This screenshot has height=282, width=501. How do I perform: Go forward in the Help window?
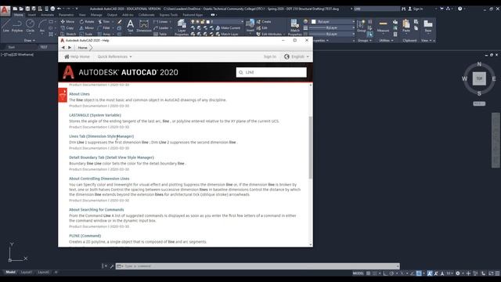point(70,48)
